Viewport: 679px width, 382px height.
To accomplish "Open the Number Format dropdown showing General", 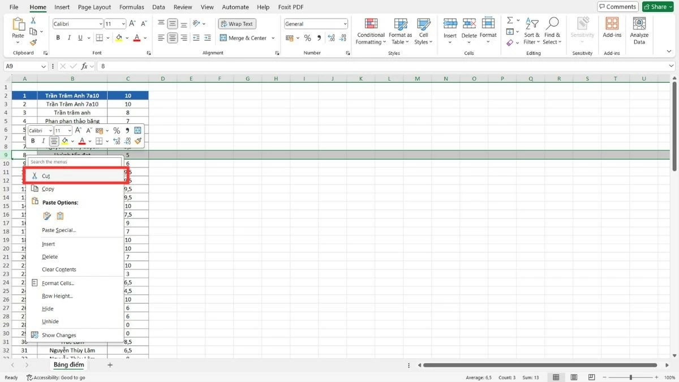I will [315, 24].
